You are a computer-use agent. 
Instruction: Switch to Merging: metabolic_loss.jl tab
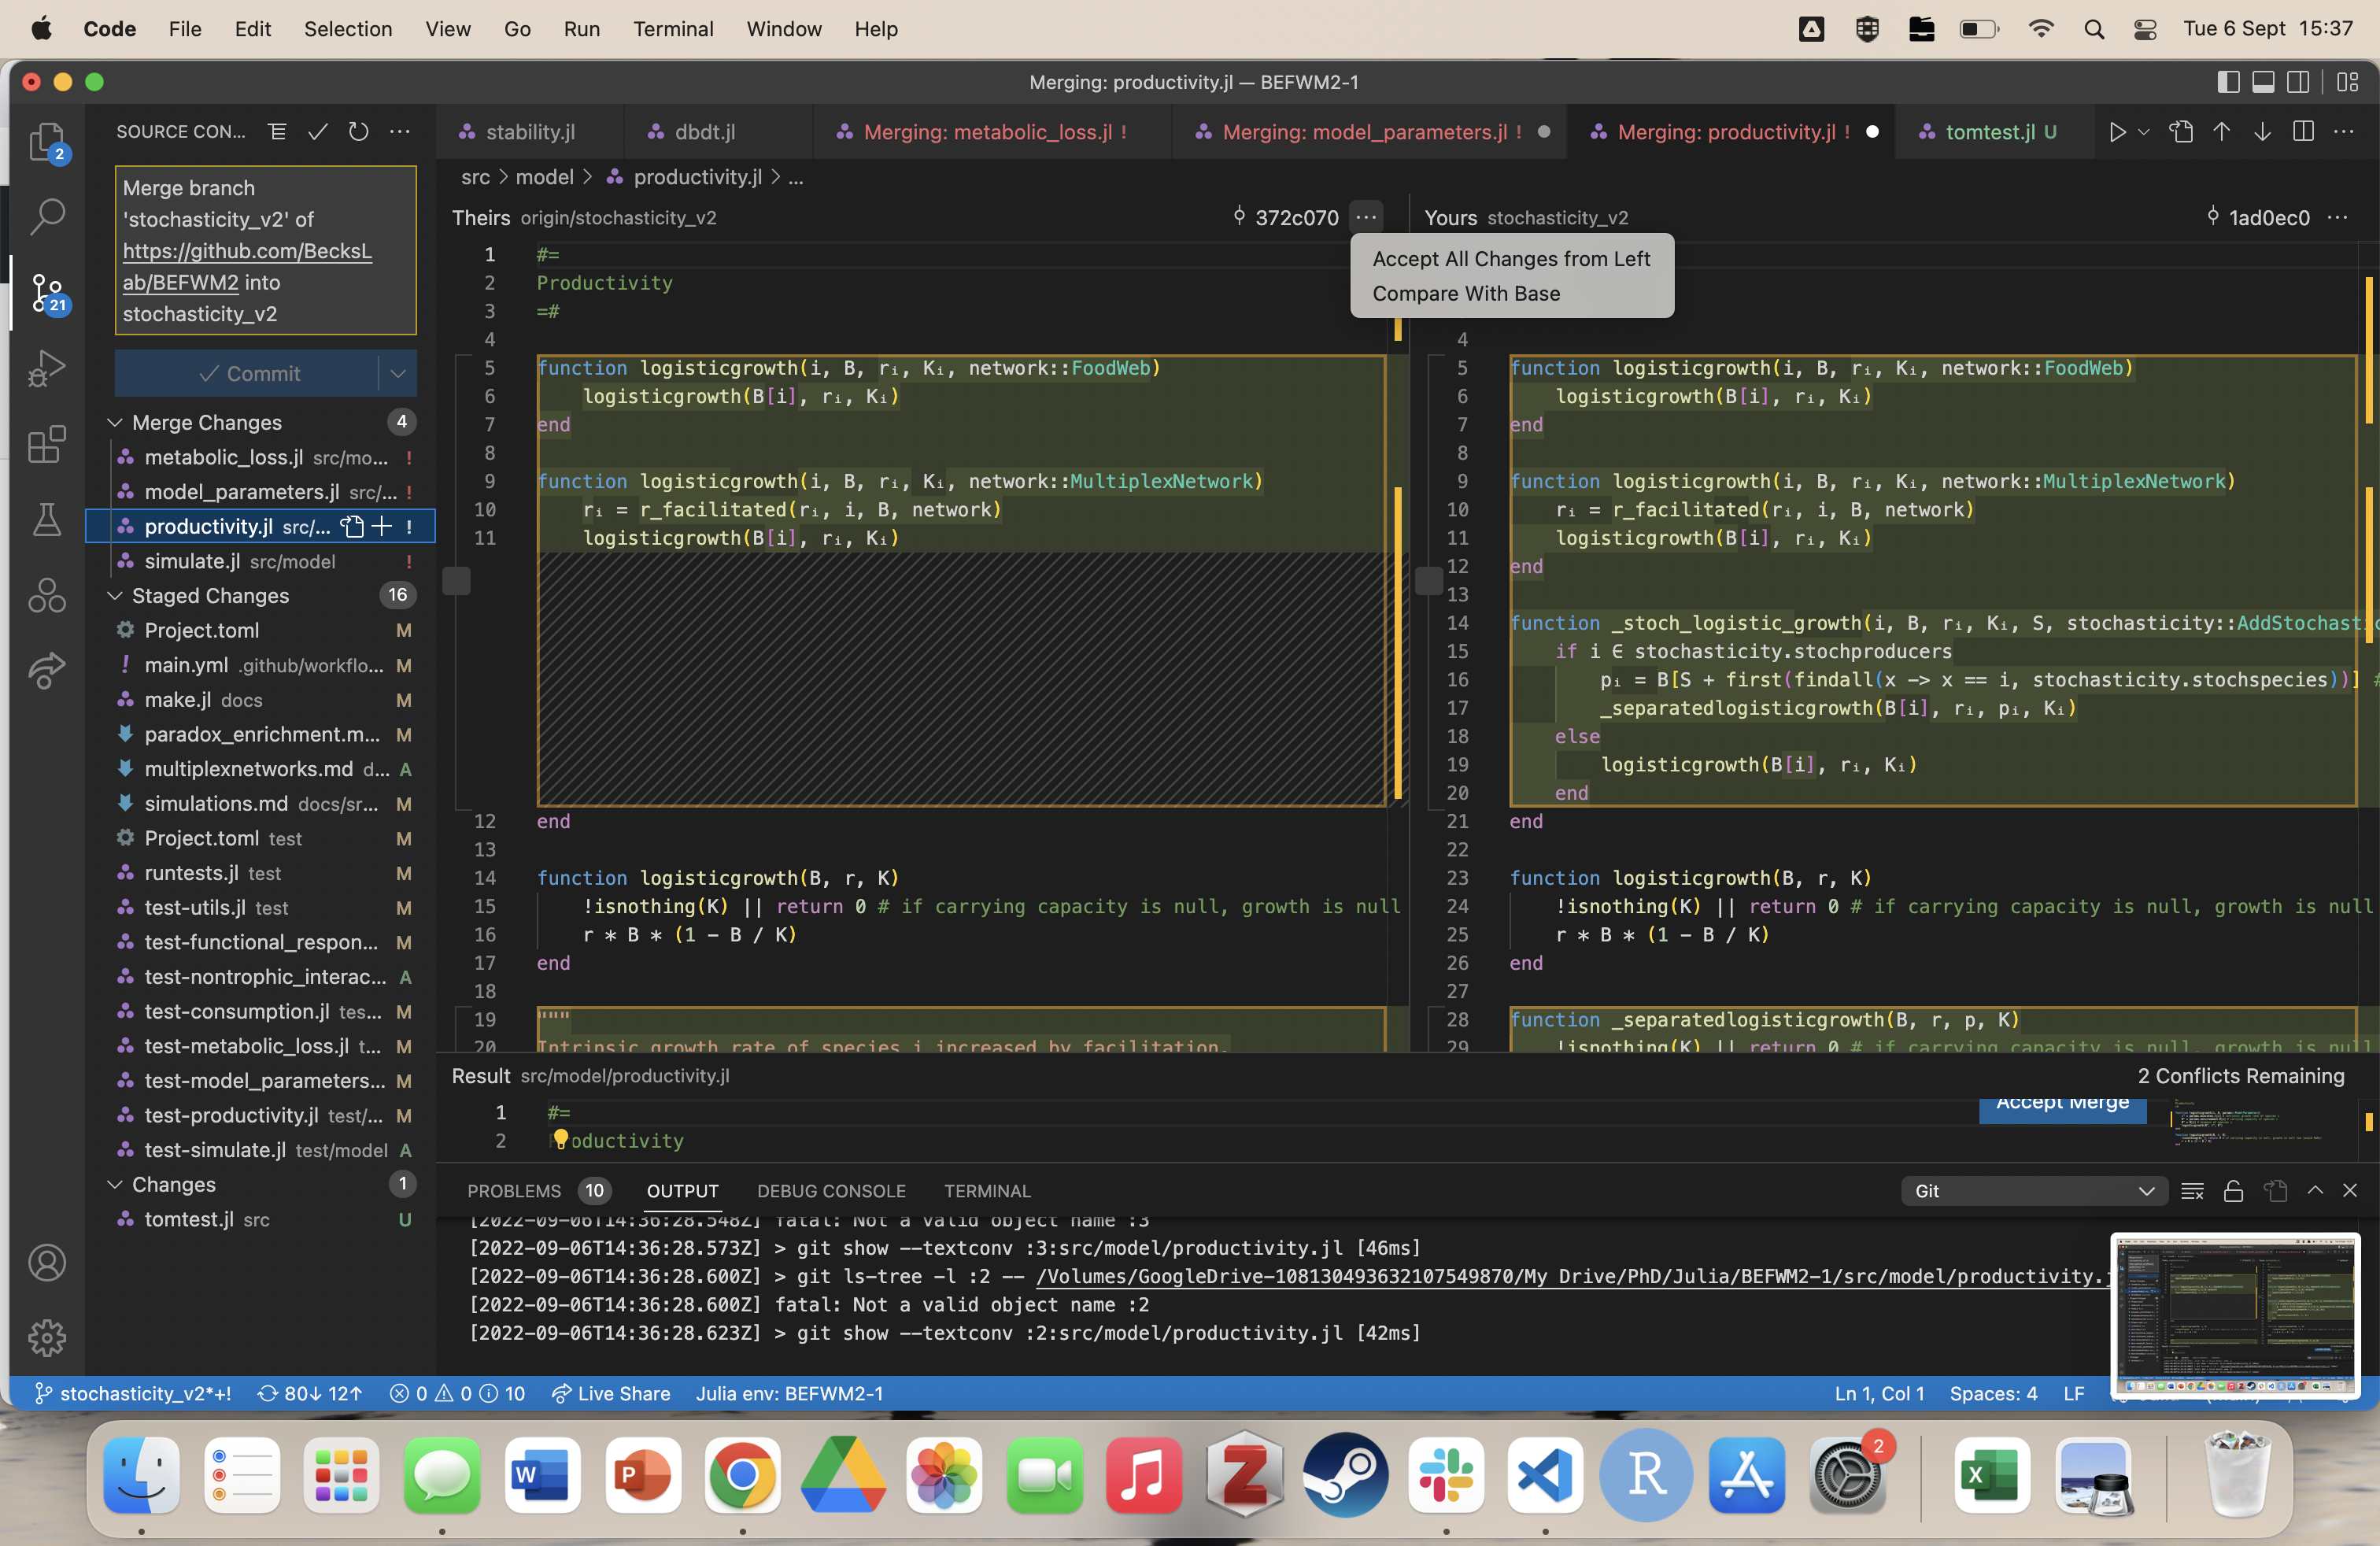tap(993, 131)
